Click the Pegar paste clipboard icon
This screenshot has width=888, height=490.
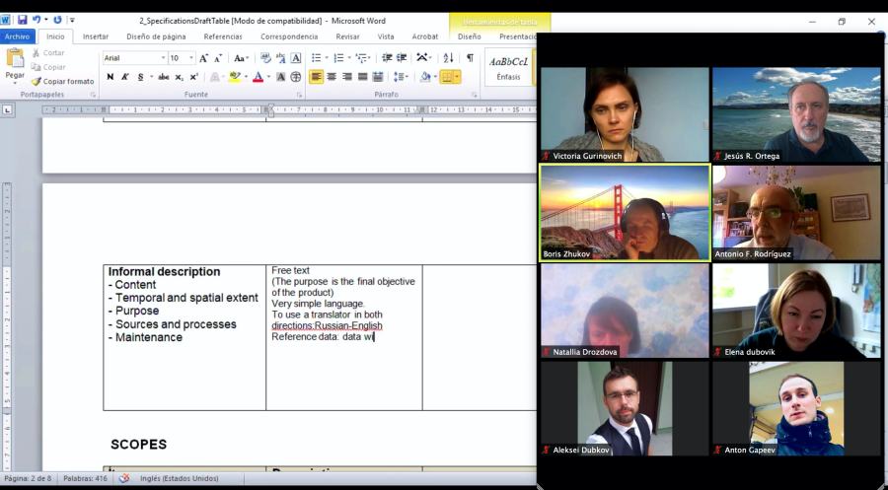(15, 58)
